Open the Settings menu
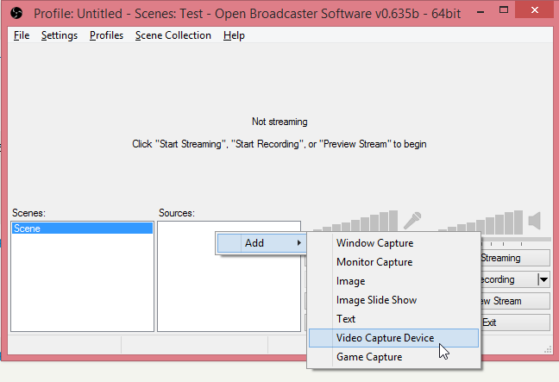The height and width of the screenshot is (382, 559). (59, 35)
